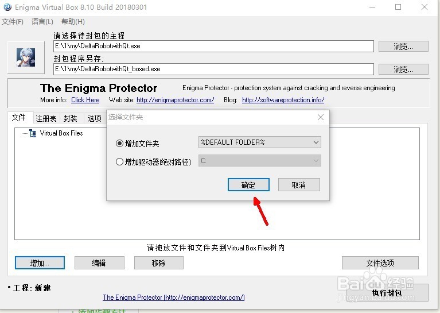
Task: Select the 增加文件夹 radio button
Action: (x=119, y=144)
